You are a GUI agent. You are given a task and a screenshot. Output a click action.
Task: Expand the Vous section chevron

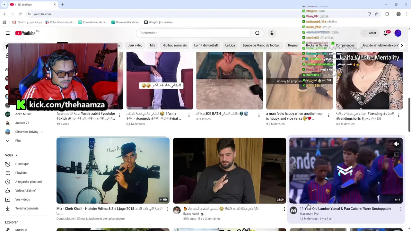click(x=16, y=155)
